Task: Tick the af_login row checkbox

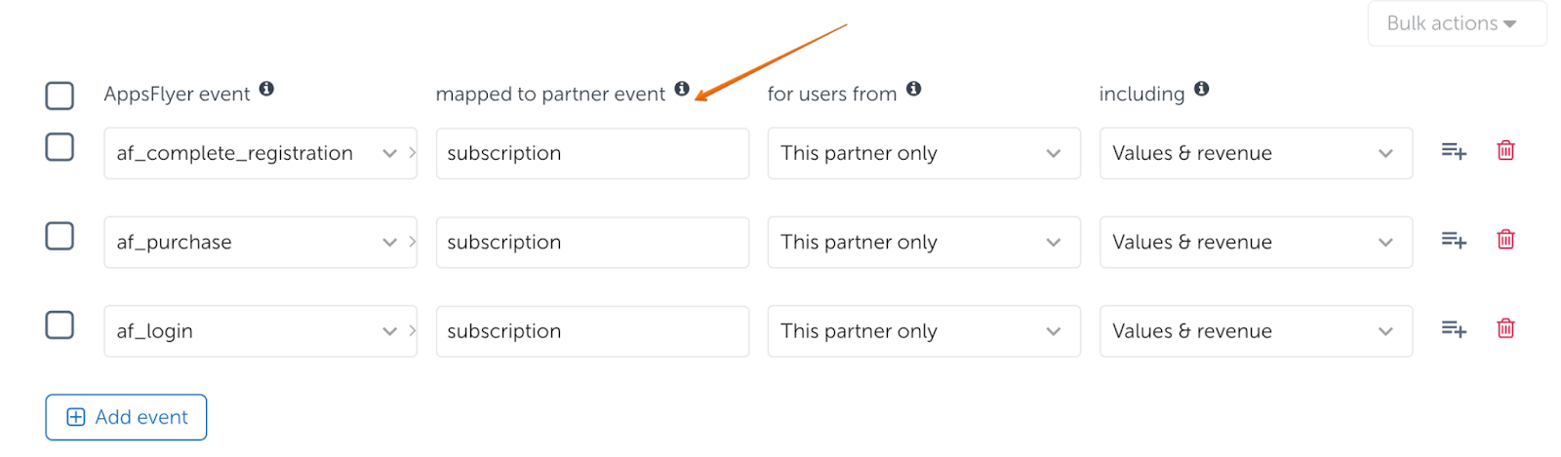Action: tap(60, 324)
